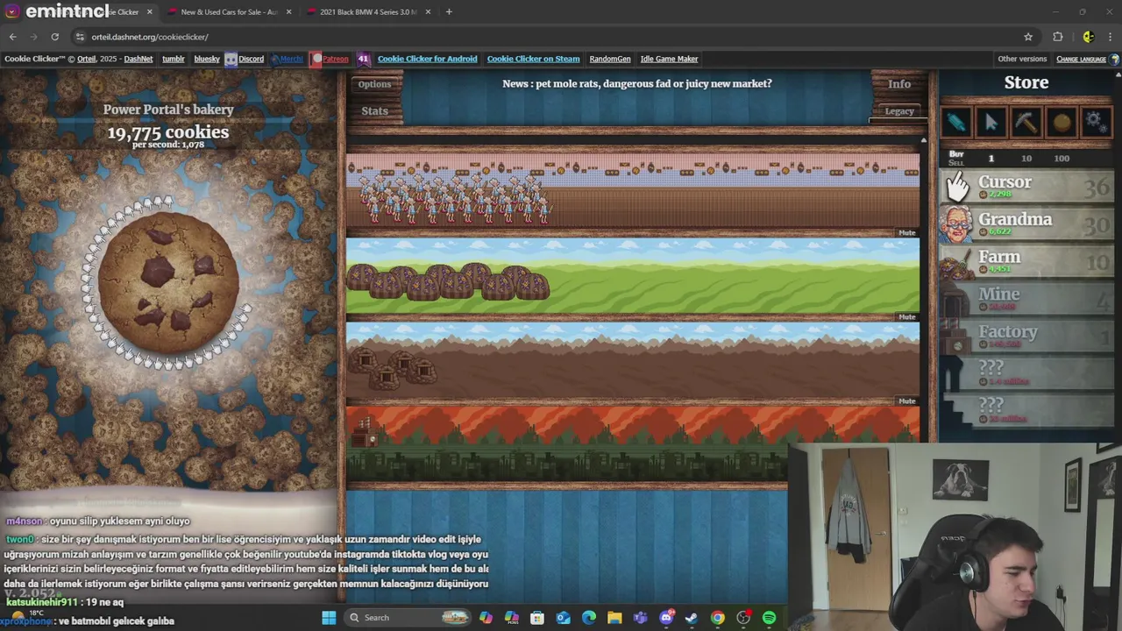Open Spotify from the taskbar
Screen dimensions: 1122x631
coord(769,618)
